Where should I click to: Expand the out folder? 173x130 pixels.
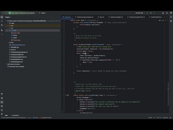[x=8, y=26]
